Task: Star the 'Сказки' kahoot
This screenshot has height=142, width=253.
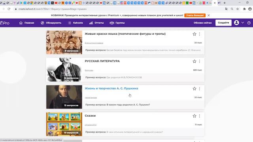Action: pyautogui.click(x=194, y=116)
